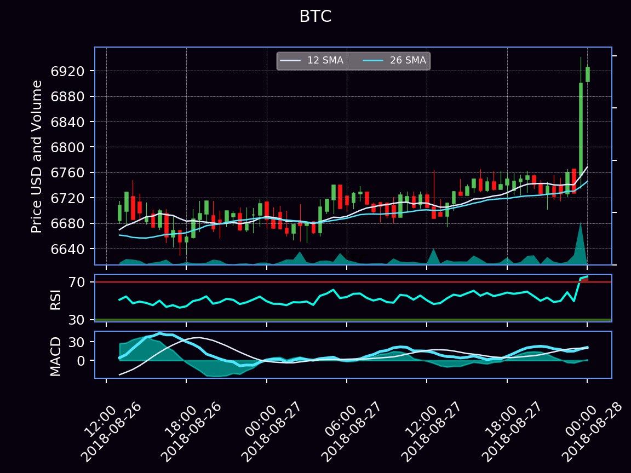The height and width of the screenshot is (473, 631).
Task: Click the BTC chart title
Action: point(315,16)
